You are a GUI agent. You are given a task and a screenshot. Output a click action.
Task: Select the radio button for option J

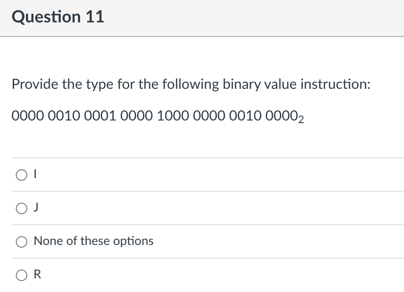tap(21, 208)
